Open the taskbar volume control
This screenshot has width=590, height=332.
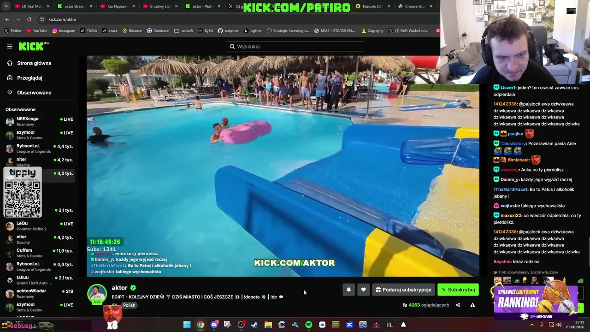pos(559,325)
